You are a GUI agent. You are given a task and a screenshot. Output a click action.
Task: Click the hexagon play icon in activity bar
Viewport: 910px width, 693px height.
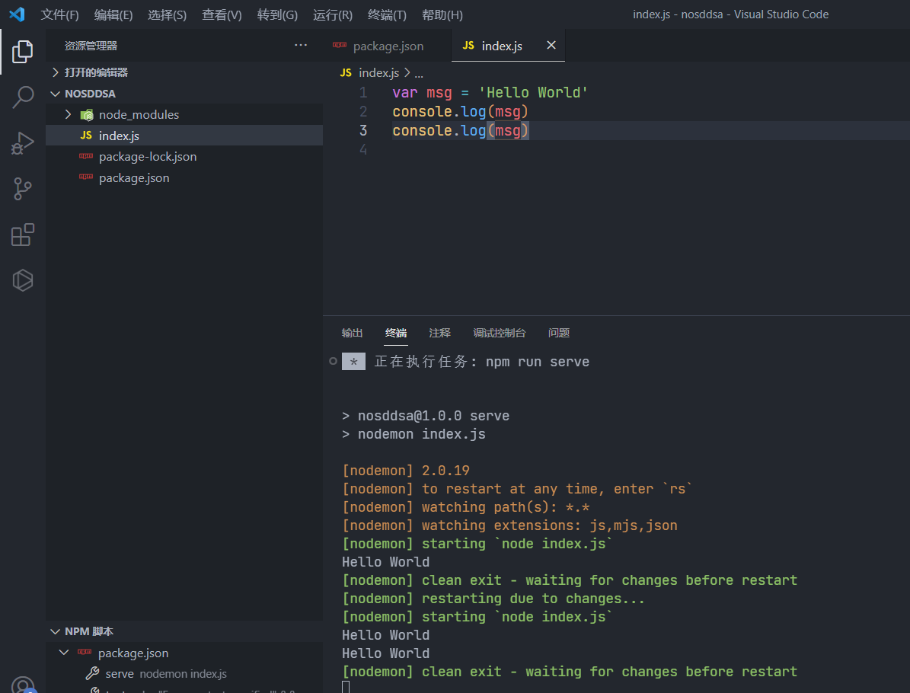tap(23, 280)
